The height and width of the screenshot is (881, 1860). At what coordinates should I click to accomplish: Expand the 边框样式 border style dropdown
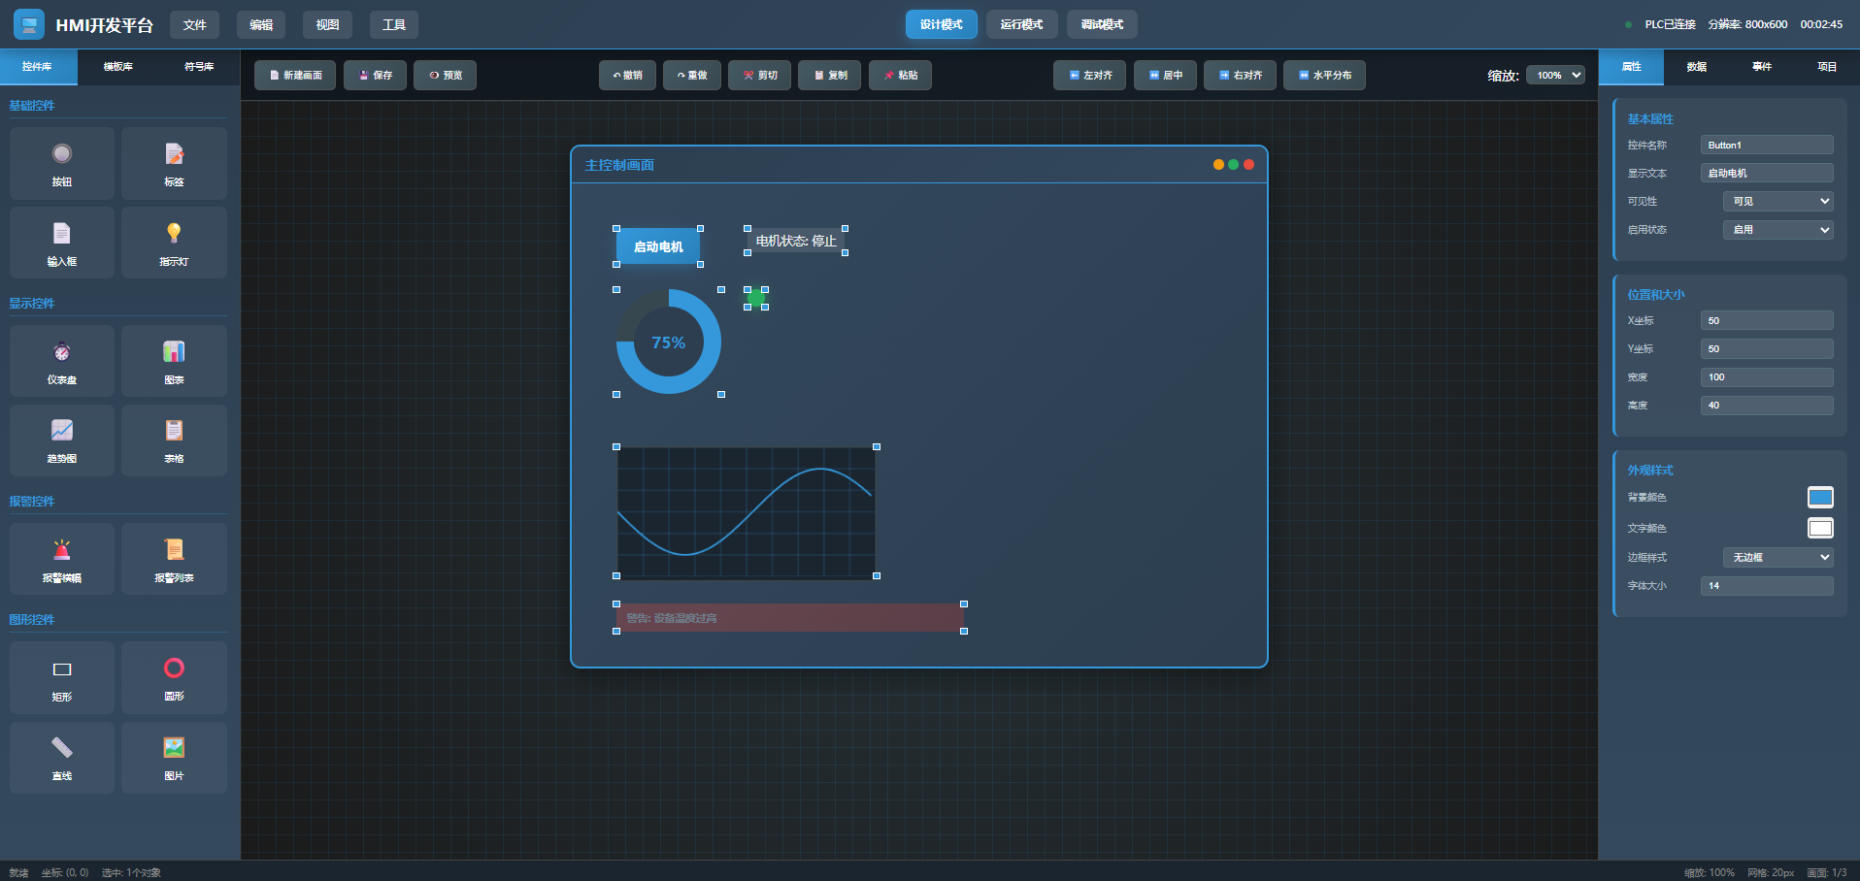tap(1777, 557)
